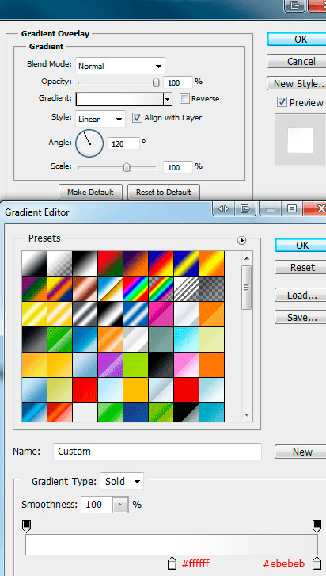Click the Make Default button
Viewport: 326px width, 576px height.
pyautogui.click(x=90, y=192)
